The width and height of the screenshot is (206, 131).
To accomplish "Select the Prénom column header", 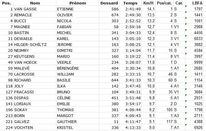I will click(x=78, y=3).
